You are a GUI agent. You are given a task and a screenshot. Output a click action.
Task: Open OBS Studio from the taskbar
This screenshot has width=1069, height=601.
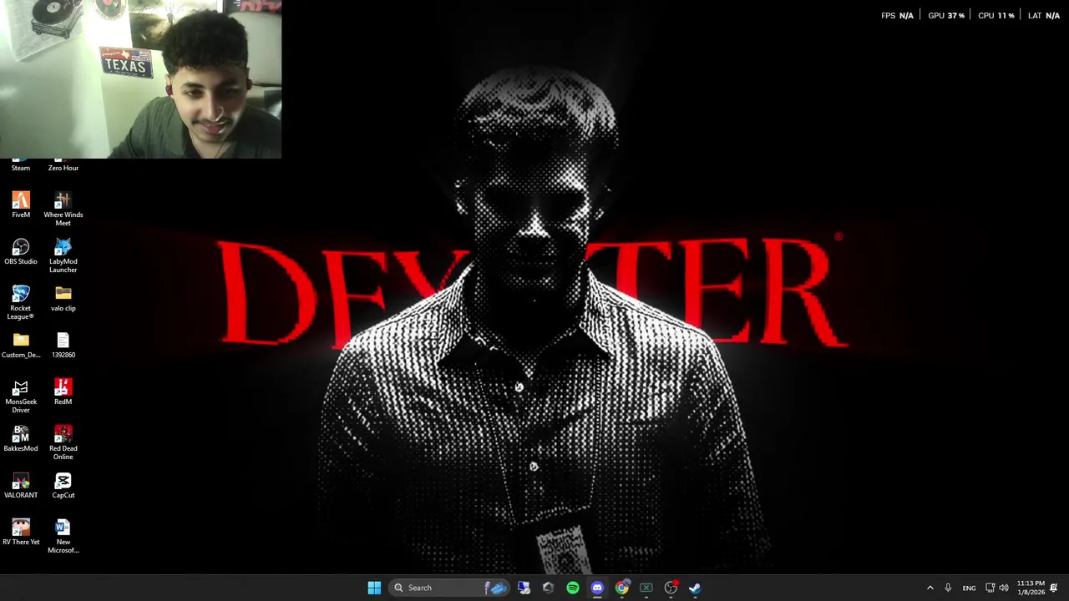(671, 588)
